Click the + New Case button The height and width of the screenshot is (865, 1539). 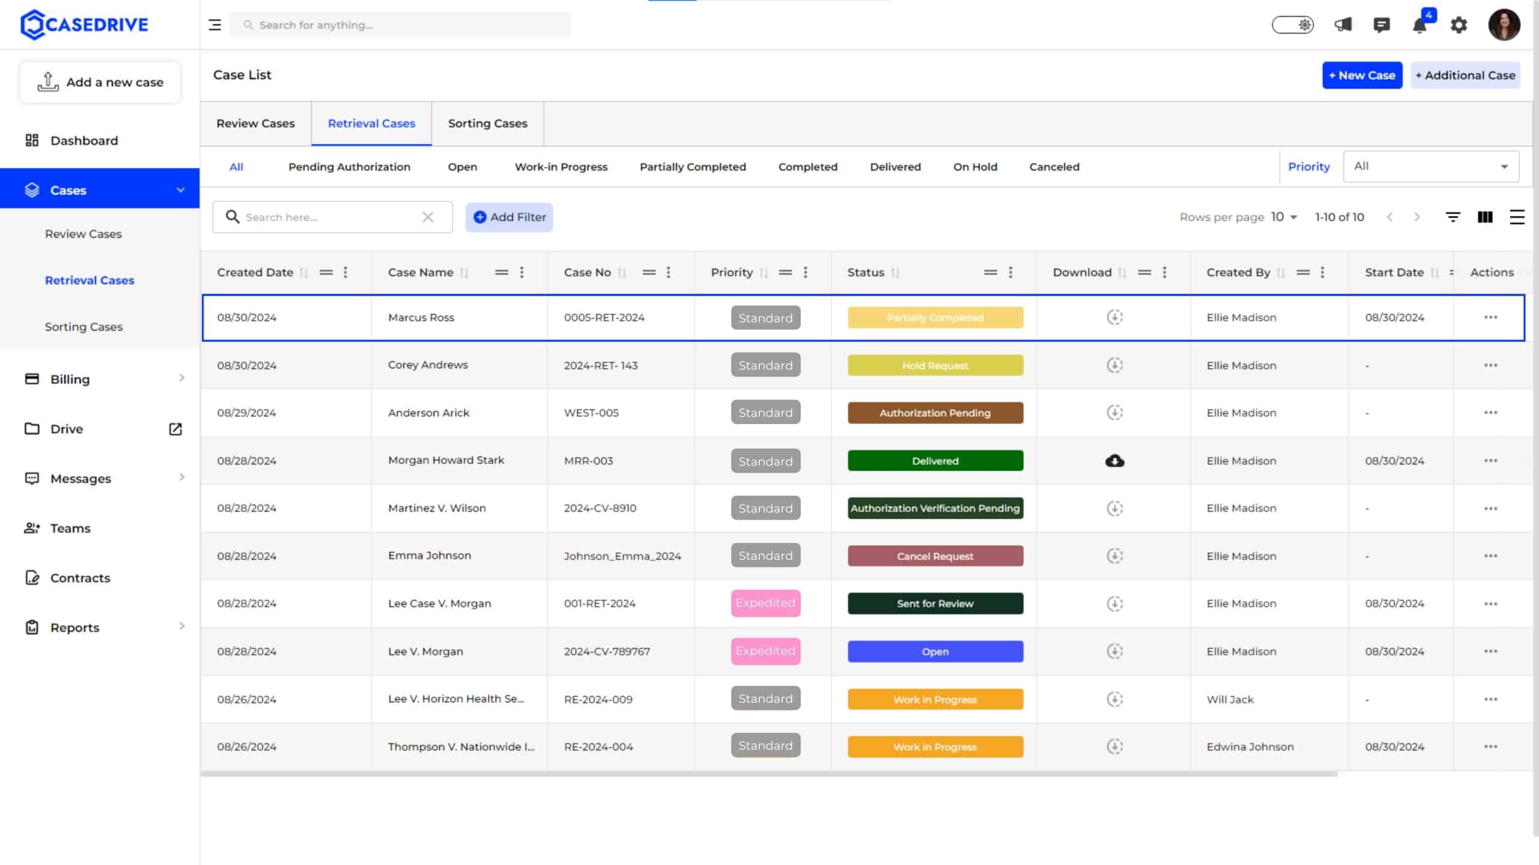click(1362, 75)
